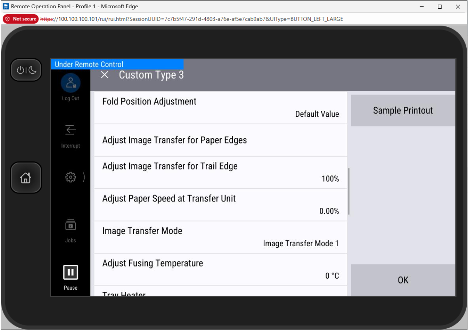
Task: Click the Log Out user icon
Action: [x=70, y=83]
